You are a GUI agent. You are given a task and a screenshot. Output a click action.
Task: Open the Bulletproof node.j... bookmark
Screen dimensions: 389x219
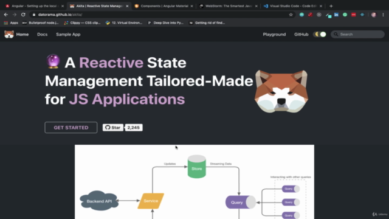pos(41,23)
